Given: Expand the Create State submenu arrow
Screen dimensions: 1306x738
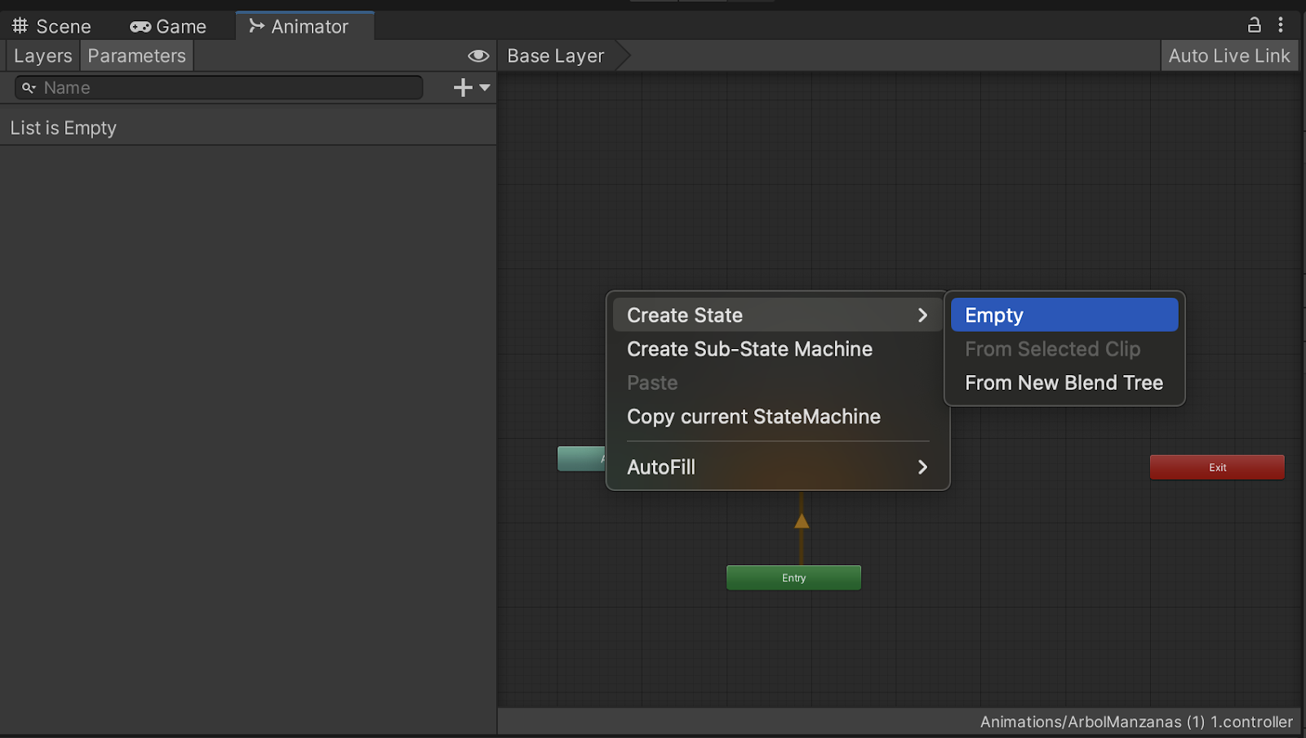Looking at the screenshot, I should [x=922, y=316].
